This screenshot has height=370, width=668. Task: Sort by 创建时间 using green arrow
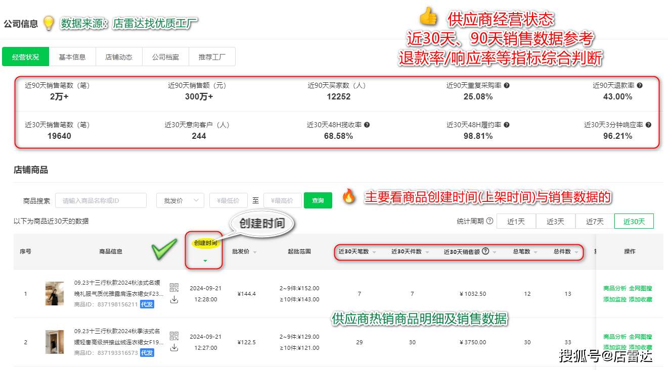coord(205,261)
